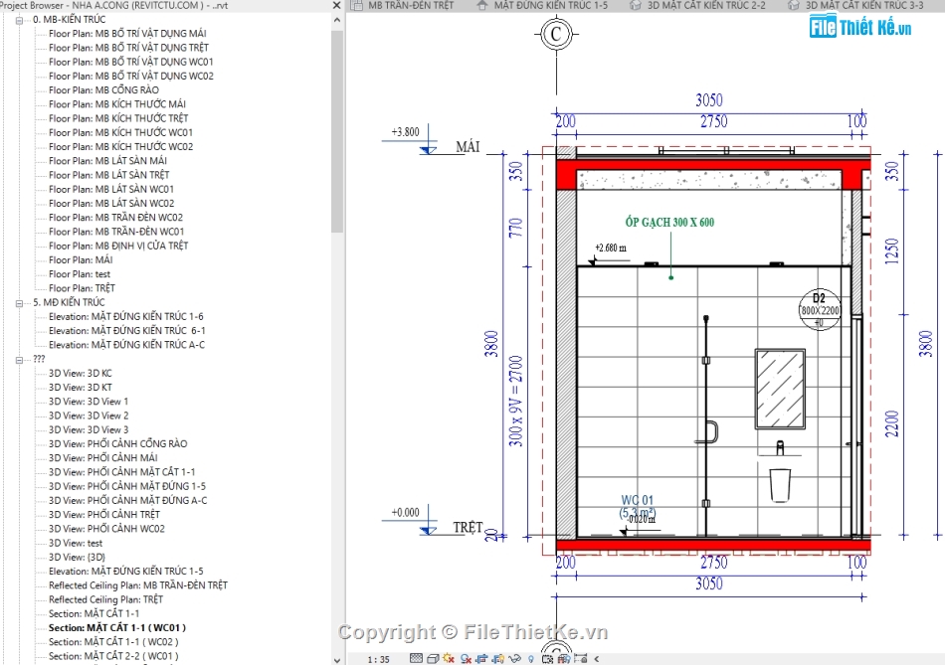Collapse the ??? tree group
Image resolution: width=945 pixels, height=665 pixels.
[19, 360]
